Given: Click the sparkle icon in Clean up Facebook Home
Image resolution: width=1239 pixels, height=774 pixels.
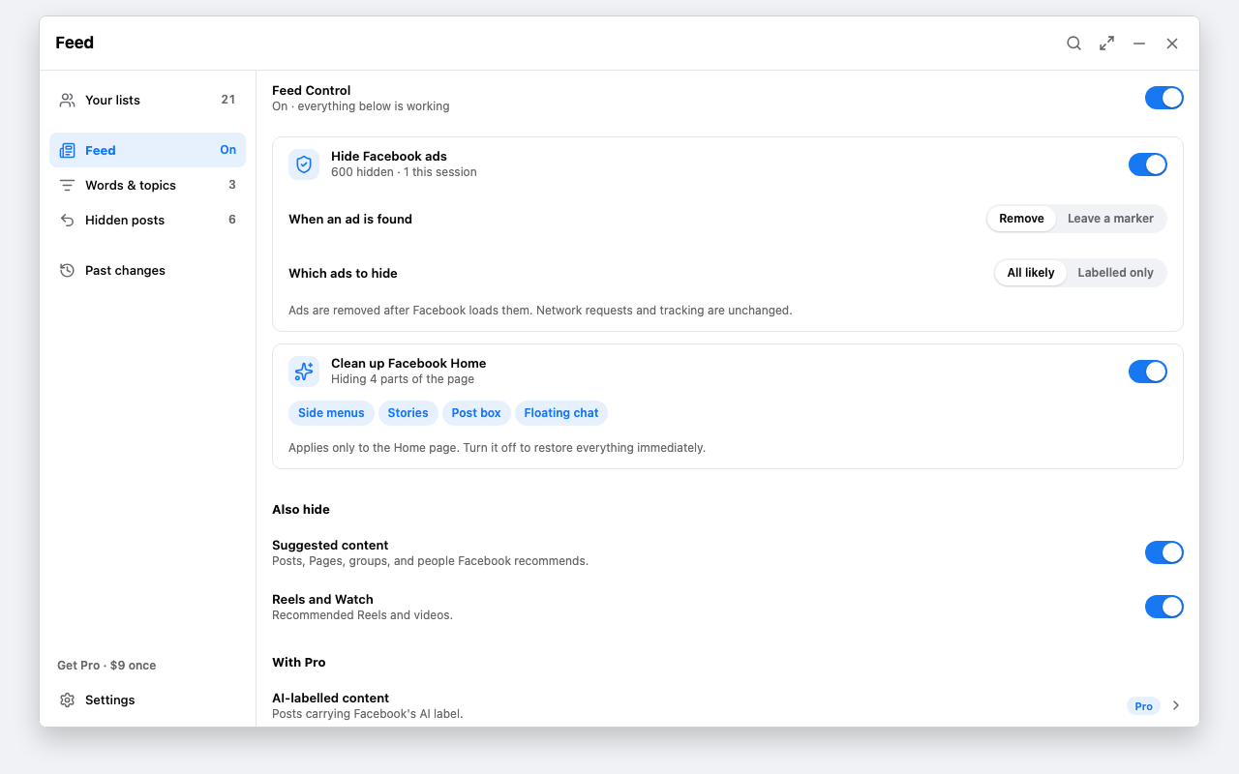Looking at the screenshot, I should tap(304, 372).
